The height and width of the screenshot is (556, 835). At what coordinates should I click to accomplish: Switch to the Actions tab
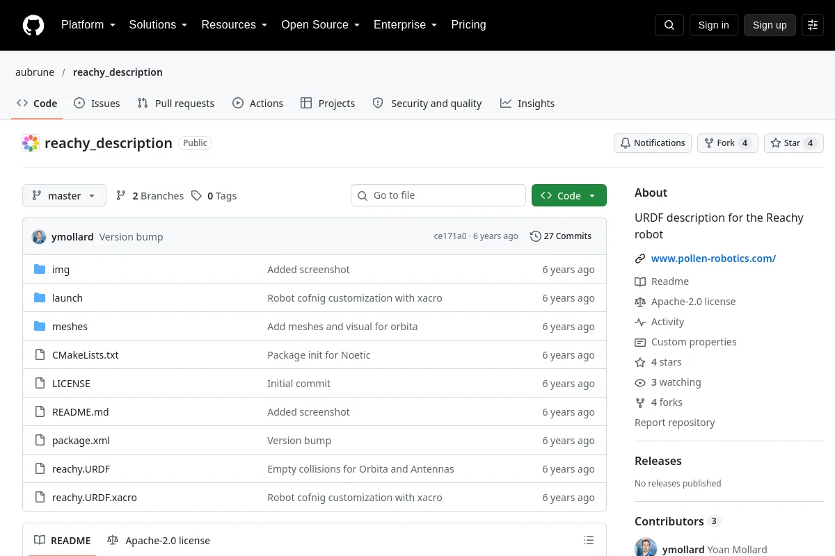[x=257, y=104]
